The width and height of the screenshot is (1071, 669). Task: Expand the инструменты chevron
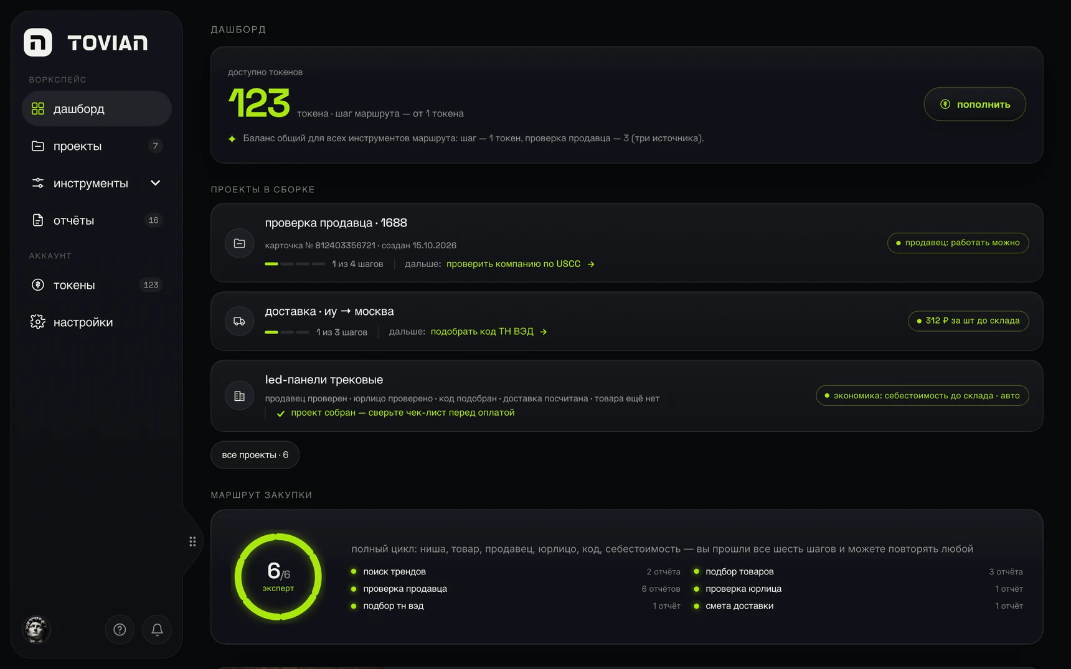(x=156, y=183)
